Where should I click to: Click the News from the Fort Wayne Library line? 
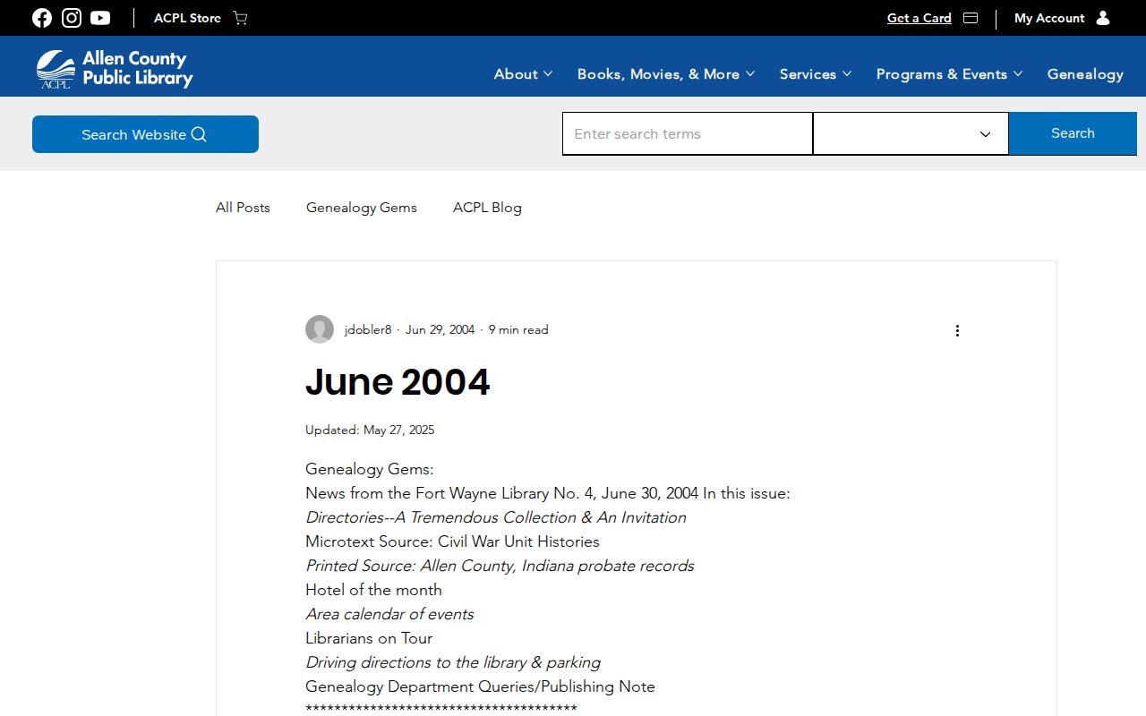point(548,493)
